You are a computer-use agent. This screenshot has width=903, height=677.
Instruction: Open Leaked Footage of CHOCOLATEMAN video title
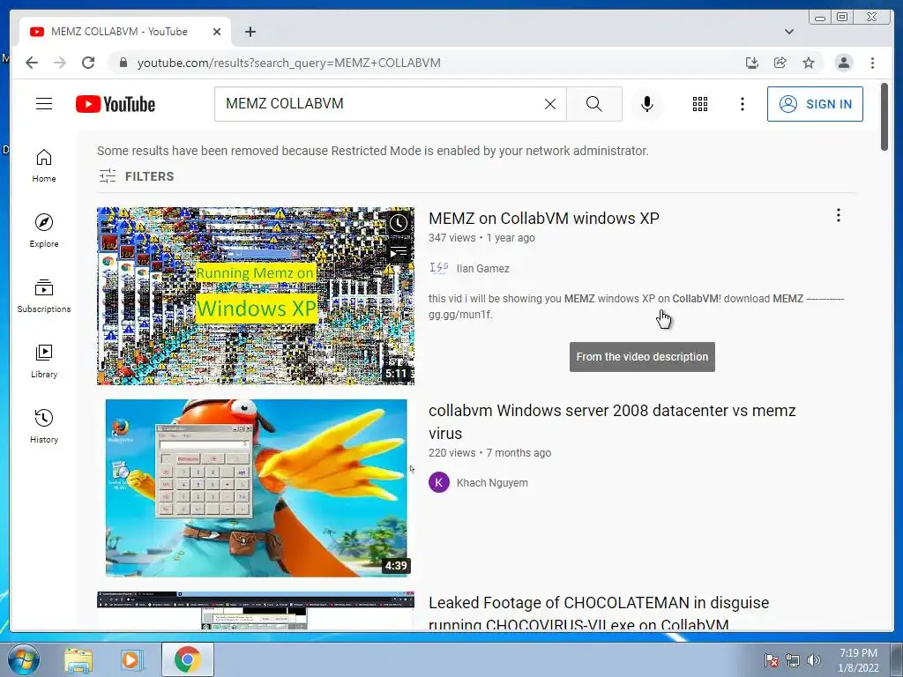point(599,614)
